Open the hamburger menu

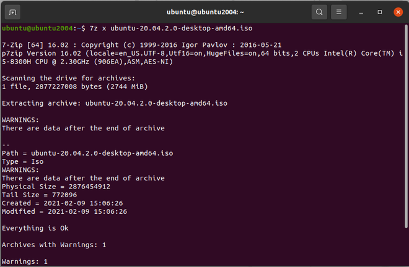pyautogui.click(x=340, y=12)
